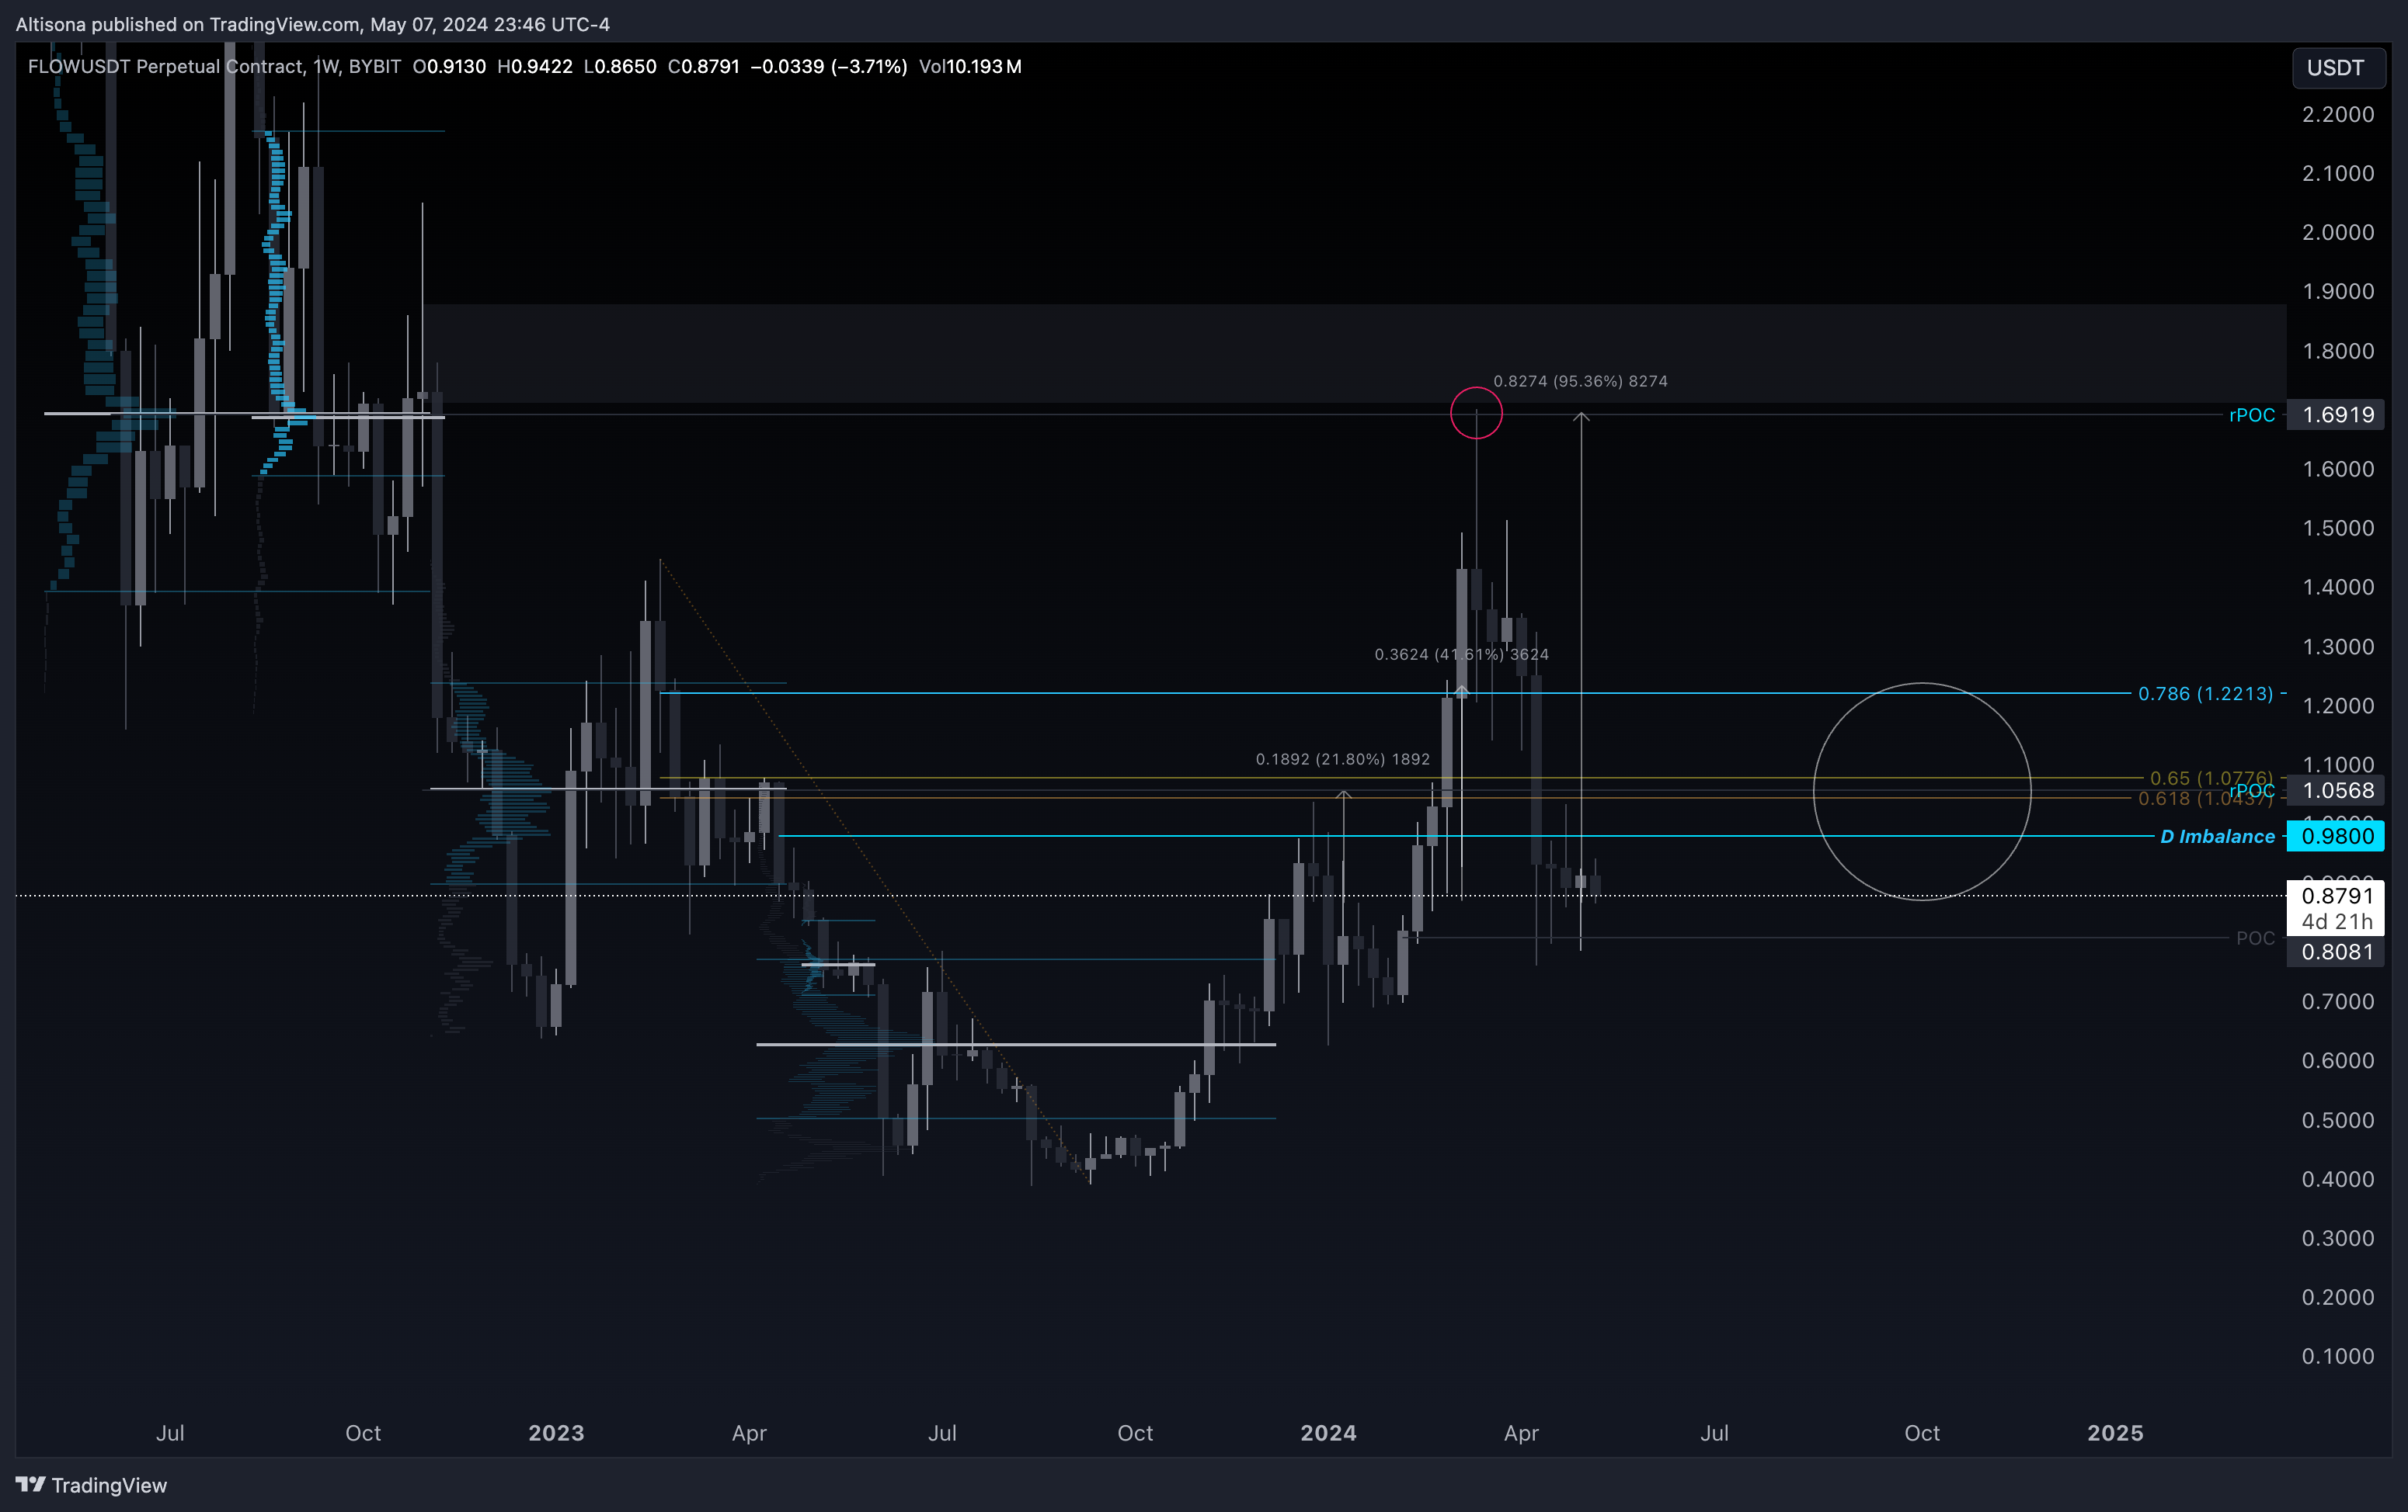2408x1512 pixels.
Task: Select the rPOC 1.6919 price label
Action: click(2336, 414)
